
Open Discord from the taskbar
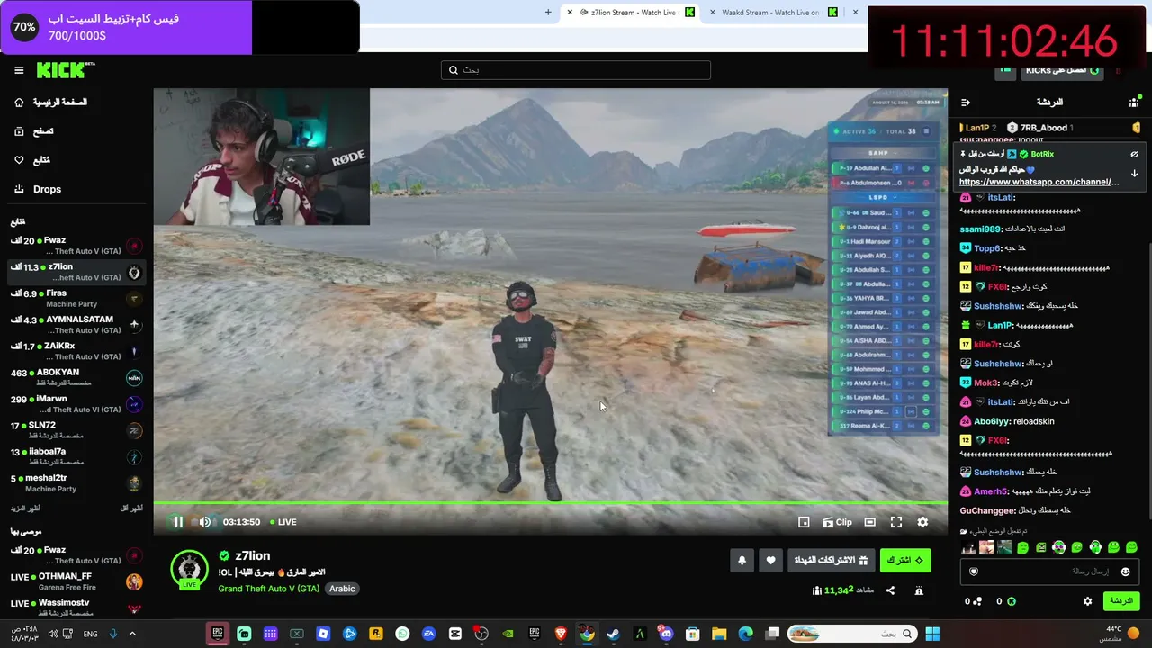[666, 634]
